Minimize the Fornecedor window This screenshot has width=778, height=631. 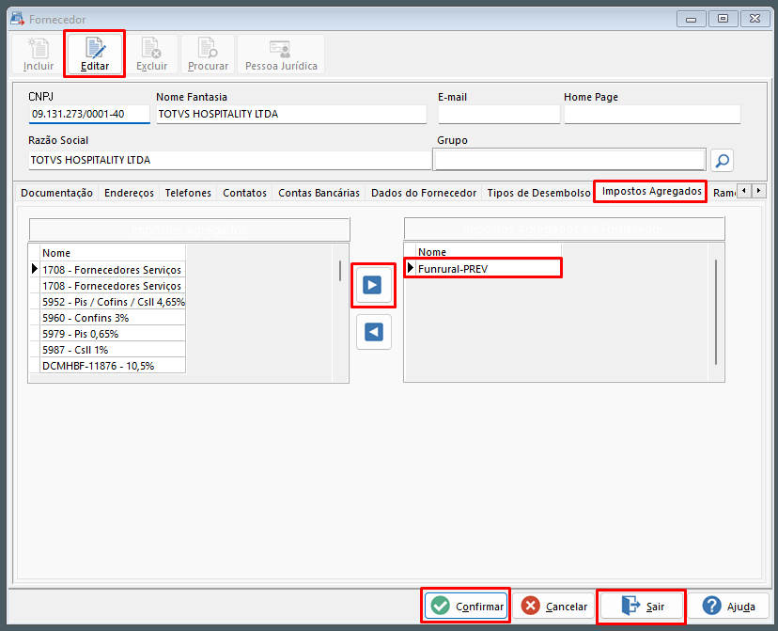691,19
